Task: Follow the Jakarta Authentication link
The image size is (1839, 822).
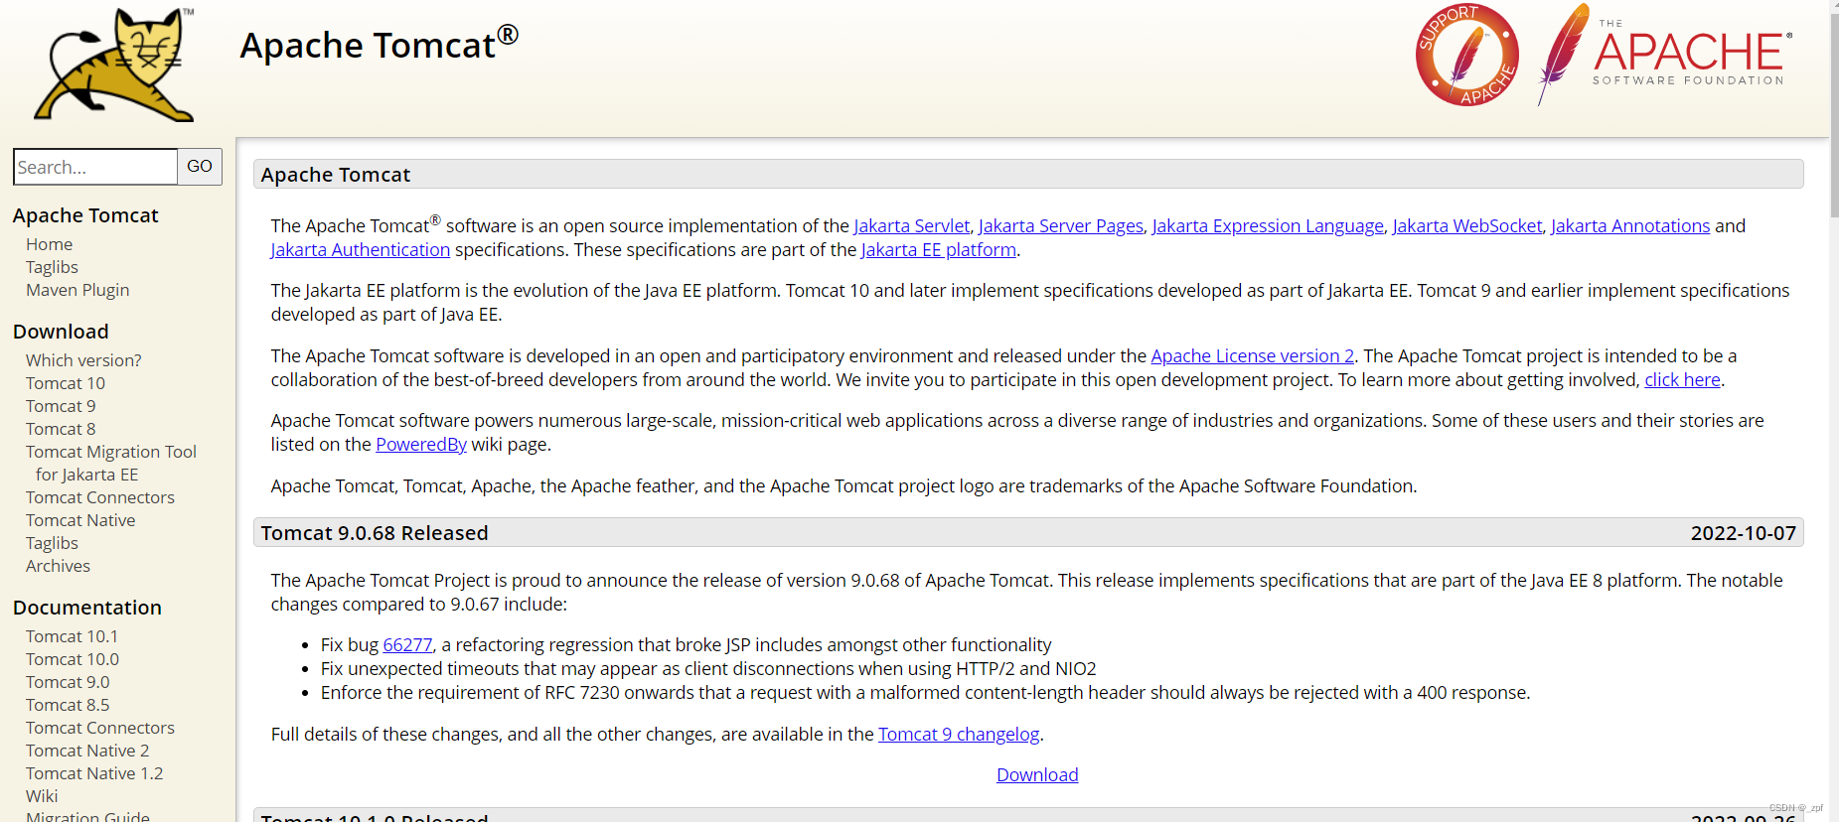Action: [x=361, y=250]
